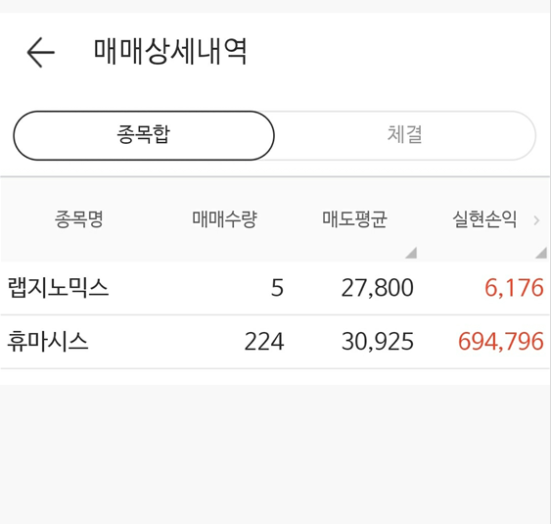Sort by 매도평균 triangle indicator
Viewport: 551px width, 524px height.
click(411, 253)
